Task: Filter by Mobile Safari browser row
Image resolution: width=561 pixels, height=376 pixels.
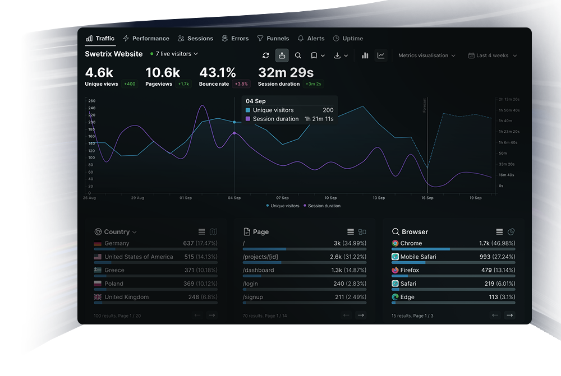Action: (453, 258)
